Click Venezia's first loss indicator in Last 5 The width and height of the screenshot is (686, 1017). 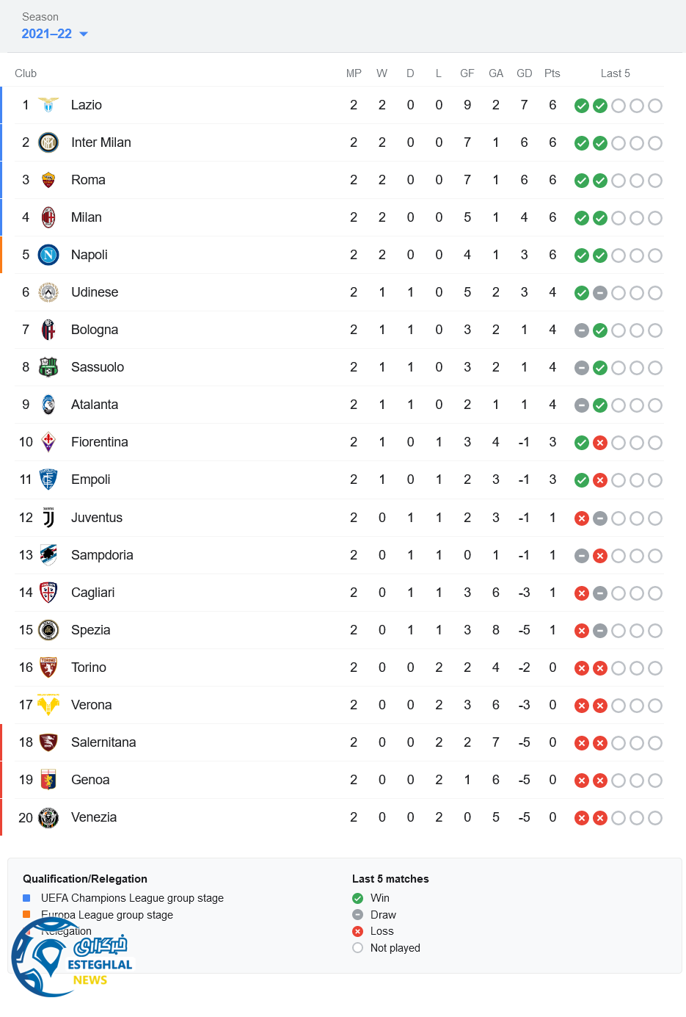(582, 818)
